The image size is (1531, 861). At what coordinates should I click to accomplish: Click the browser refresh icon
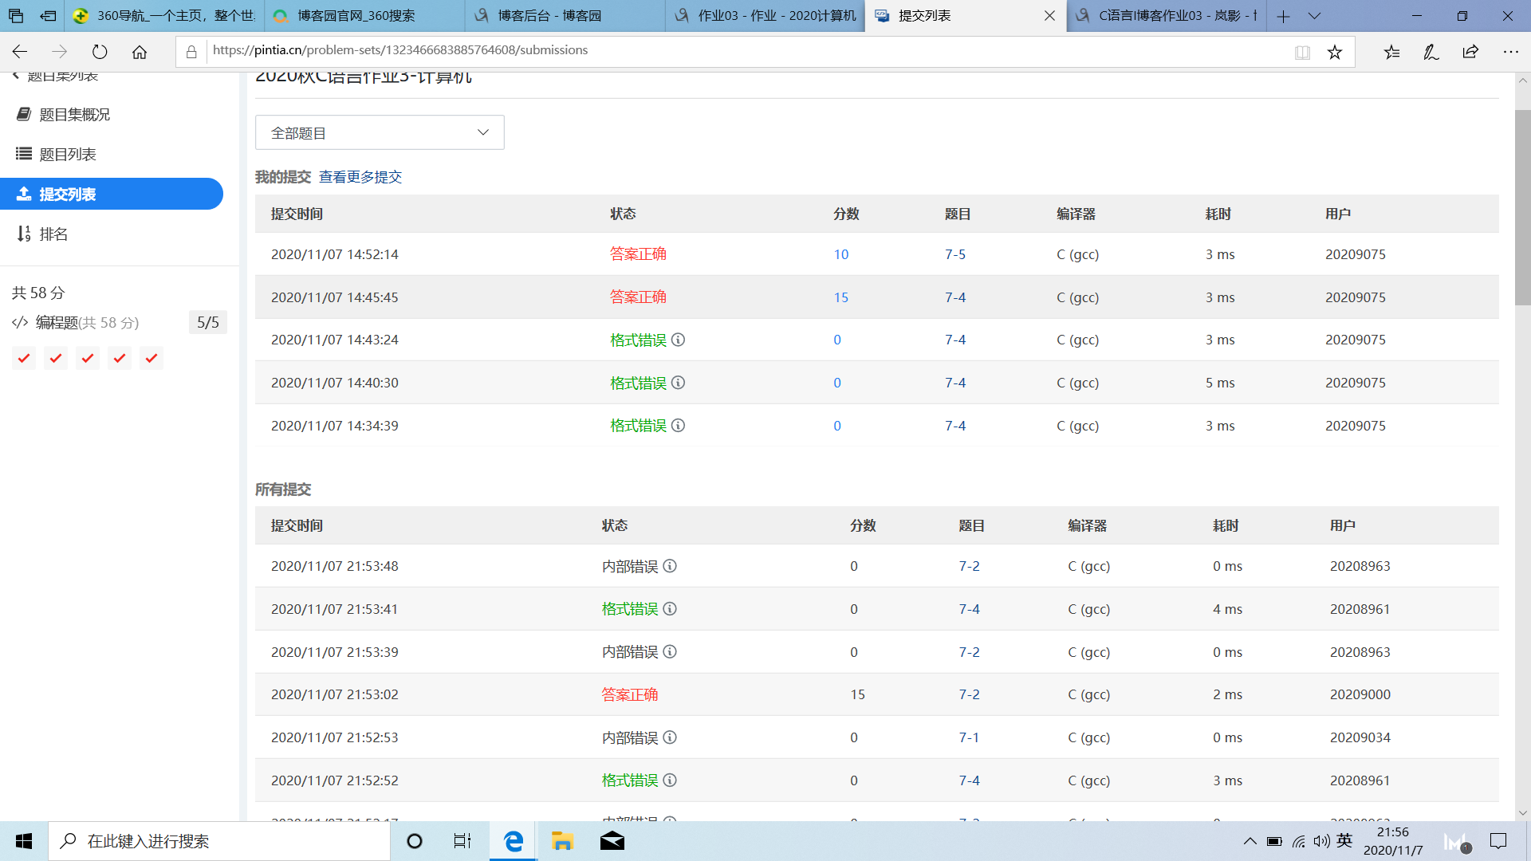tap(100, 52)
